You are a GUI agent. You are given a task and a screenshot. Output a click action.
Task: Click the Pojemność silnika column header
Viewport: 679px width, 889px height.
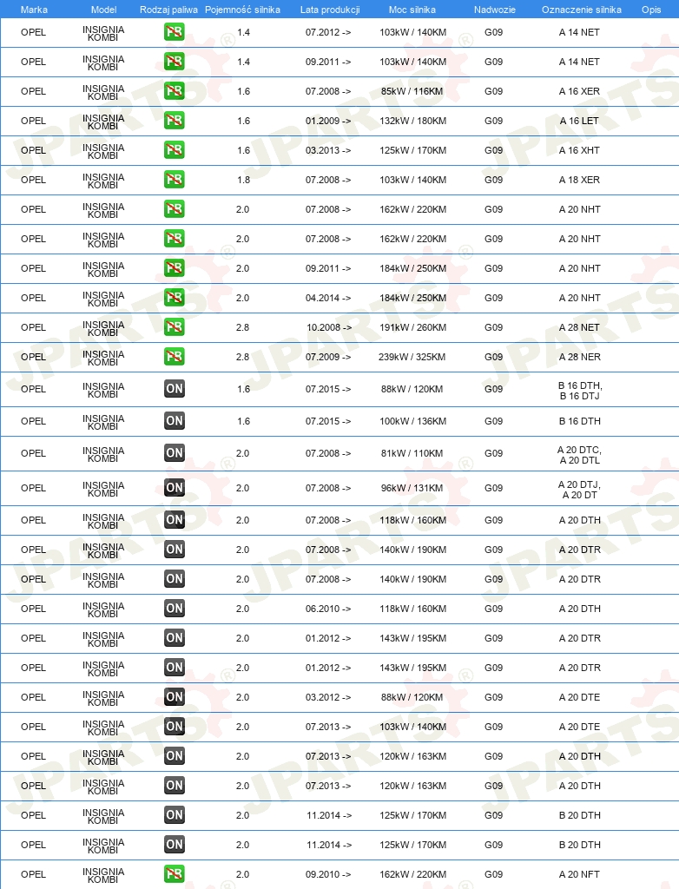coord(242,10)
